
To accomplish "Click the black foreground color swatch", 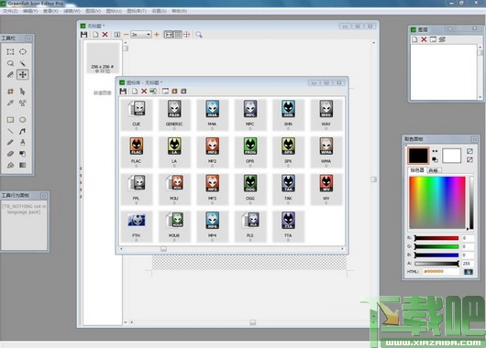I will tap(418, 156).
